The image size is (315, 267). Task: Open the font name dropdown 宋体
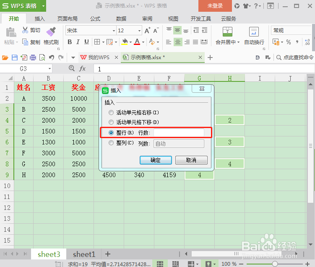tap(114, 31)
